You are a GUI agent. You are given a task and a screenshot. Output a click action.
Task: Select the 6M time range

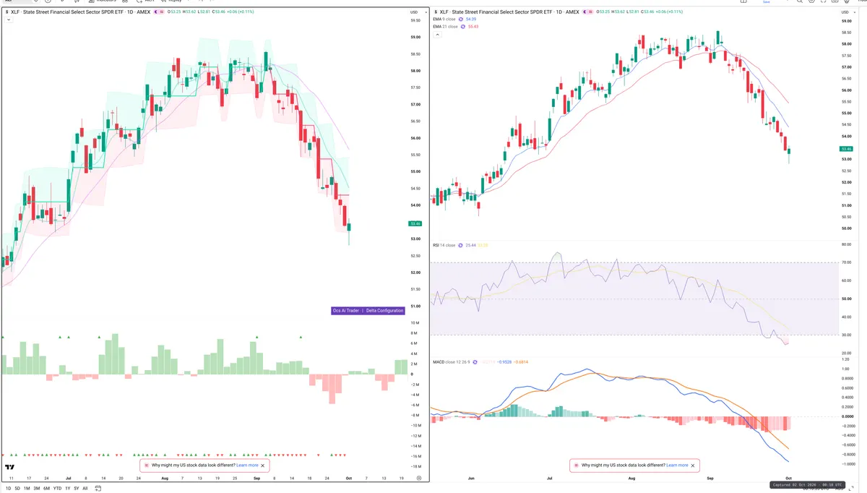pyautogui.click(x=46, y=489)
